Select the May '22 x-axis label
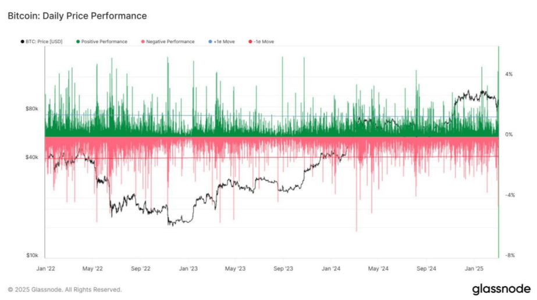 pyautogui.click(x=93, y=269)
